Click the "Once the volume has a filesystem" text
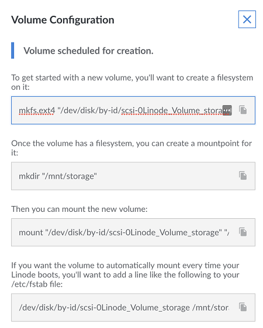The width and height of the screenshot is (263, 328). click(x=131, y=148)
